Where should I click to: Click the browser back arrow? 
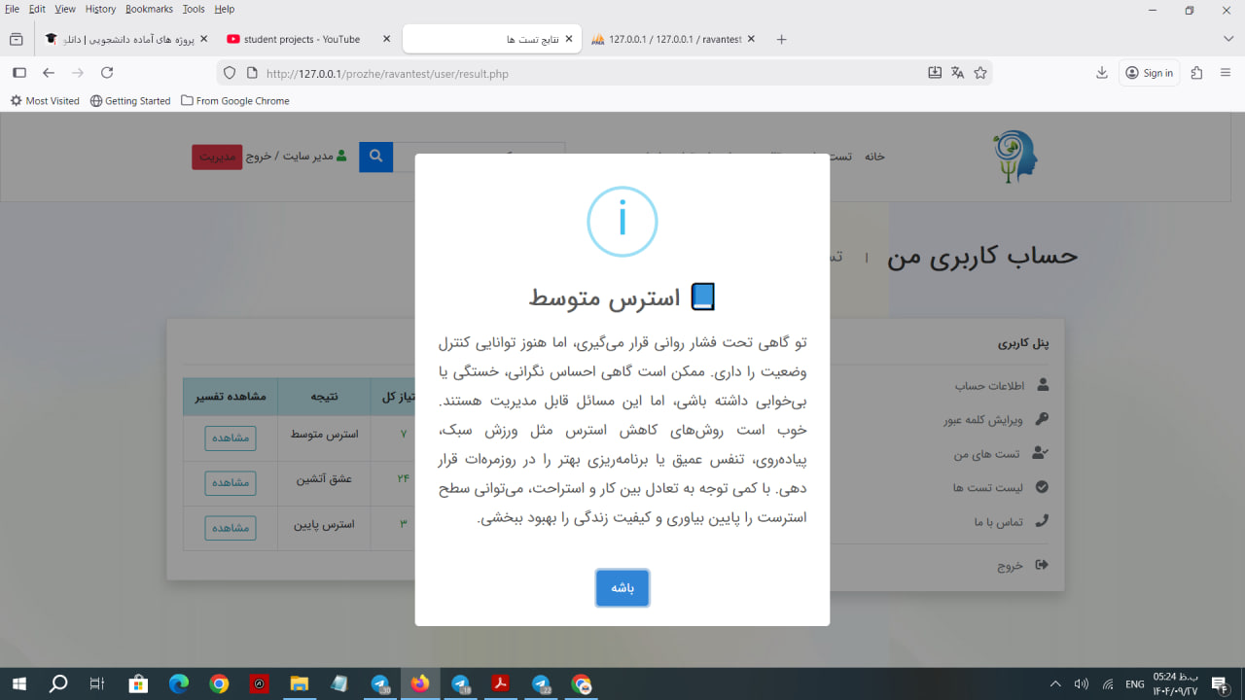point(49,73)
